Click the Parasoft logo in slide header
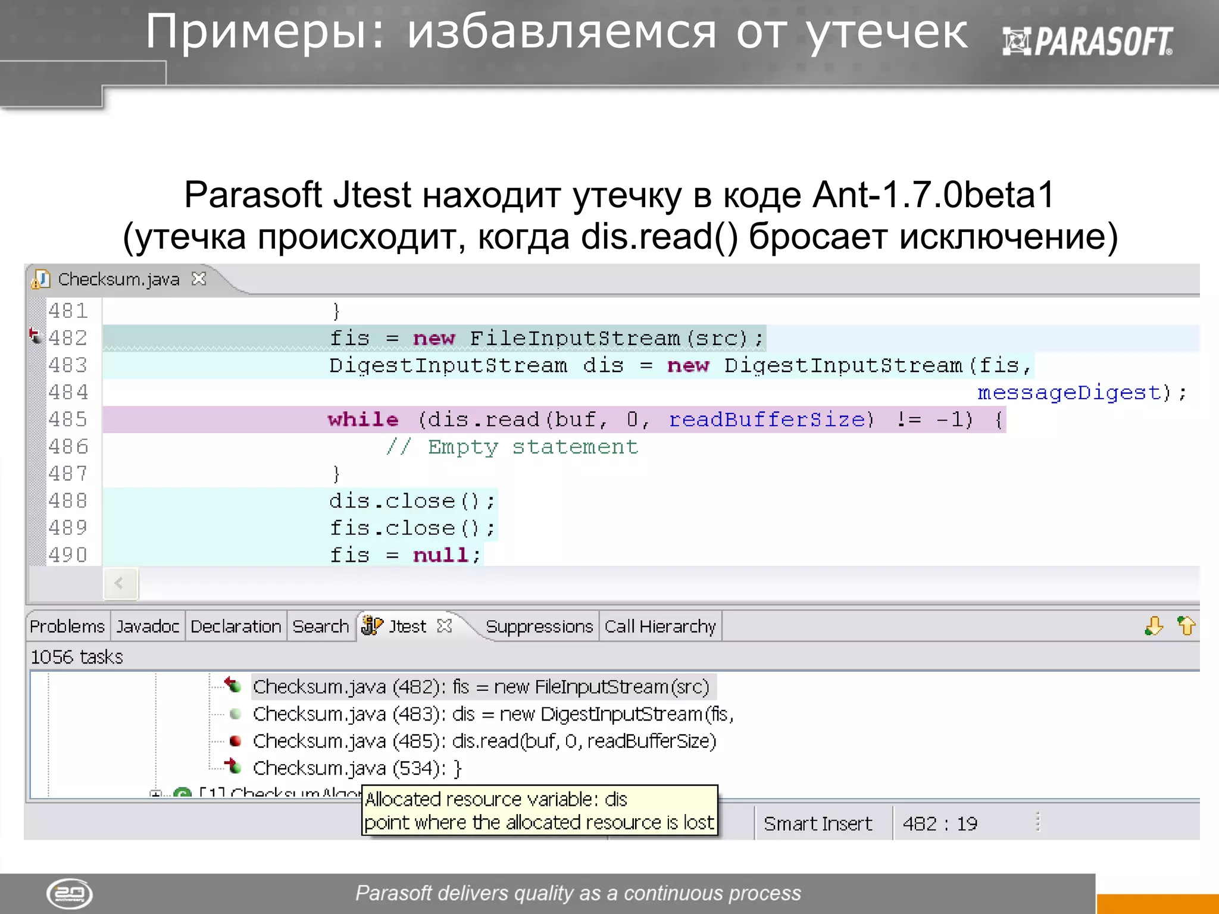 click(x=1087, y=41)
